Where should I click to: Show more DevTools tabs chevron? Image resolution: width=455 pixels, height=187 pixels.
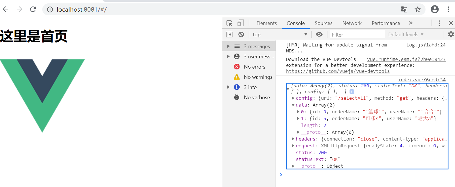[411, 23]
